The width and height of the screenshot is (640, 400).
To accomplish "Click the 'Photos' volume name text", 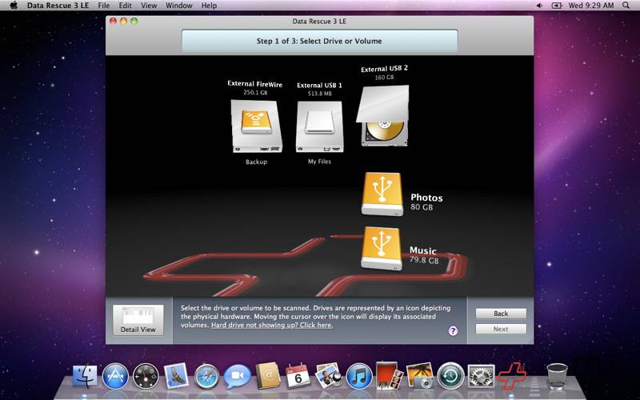I will pos(426,198).
